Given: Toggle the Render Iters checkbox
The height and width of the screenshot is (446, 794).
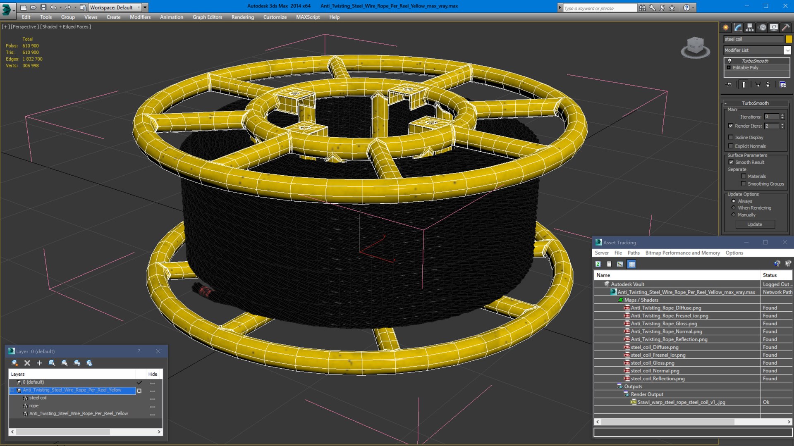Looking at the screenshot, I should point(731,126).
